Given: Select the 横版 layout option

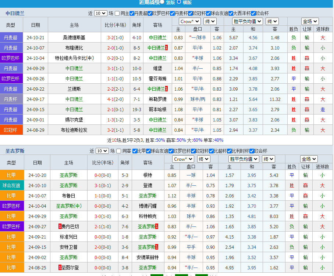Looking at the screenshot, I should 179,2.
